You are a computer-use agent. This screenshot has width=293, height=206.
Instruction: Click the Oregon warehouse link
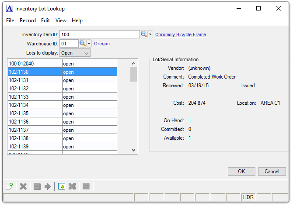(102, 44)
